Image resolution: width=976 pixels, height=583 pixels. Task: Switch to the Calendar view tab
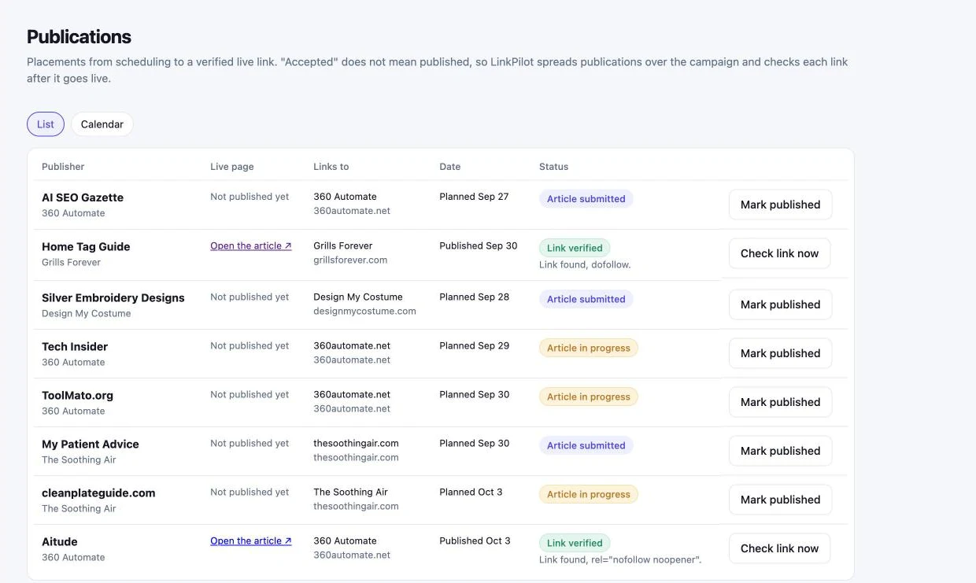102,124
